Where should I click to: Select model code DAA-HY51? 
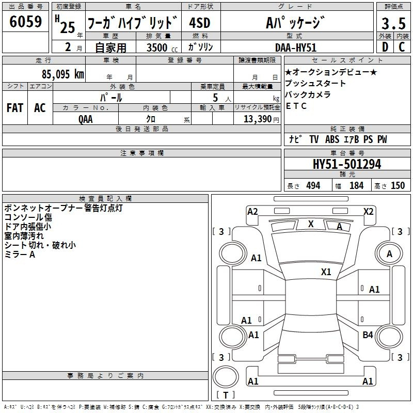tap(295, 47)
